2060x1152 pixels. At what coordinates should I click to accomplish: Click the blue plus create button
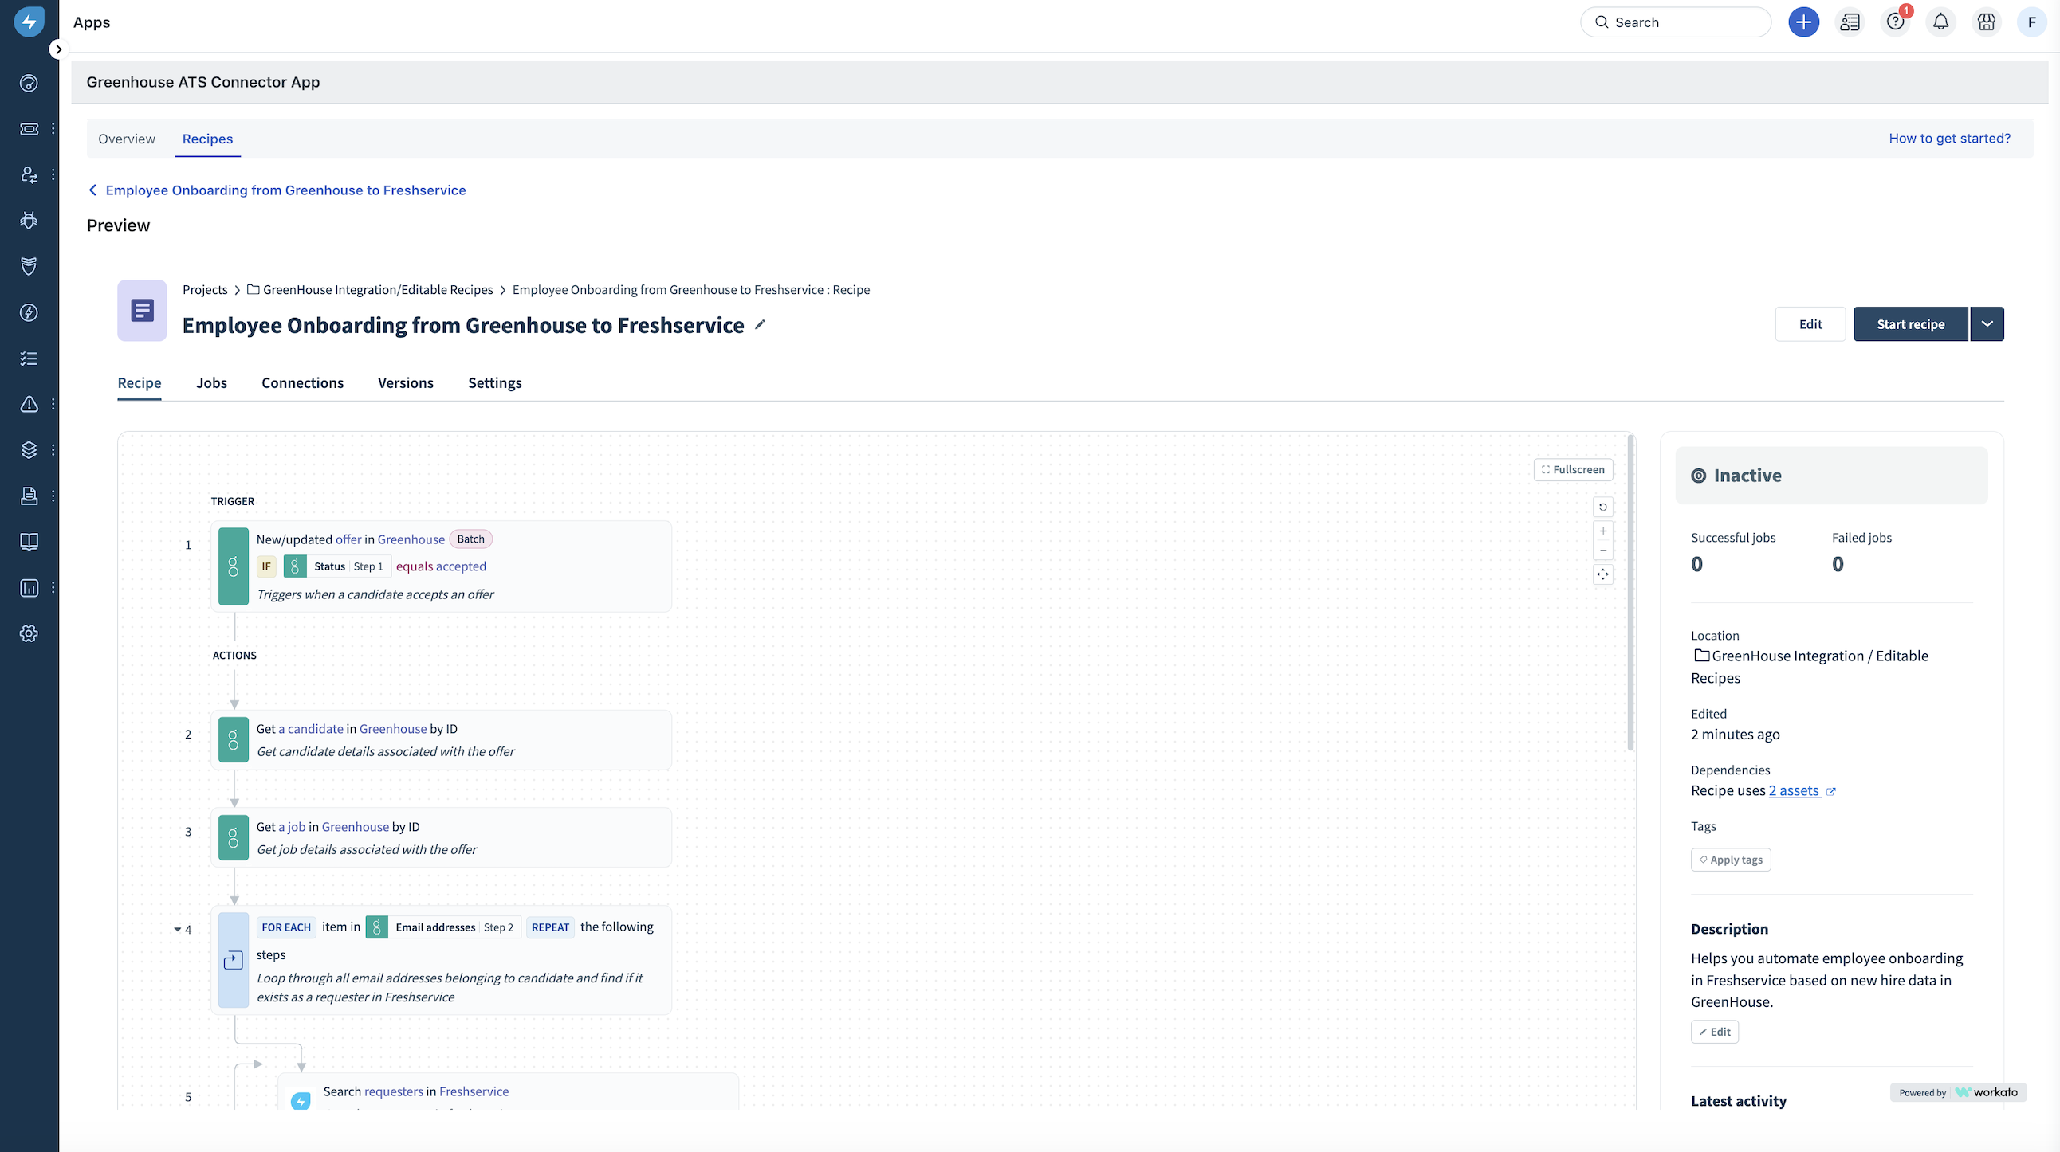click(x=1803, y=22)
